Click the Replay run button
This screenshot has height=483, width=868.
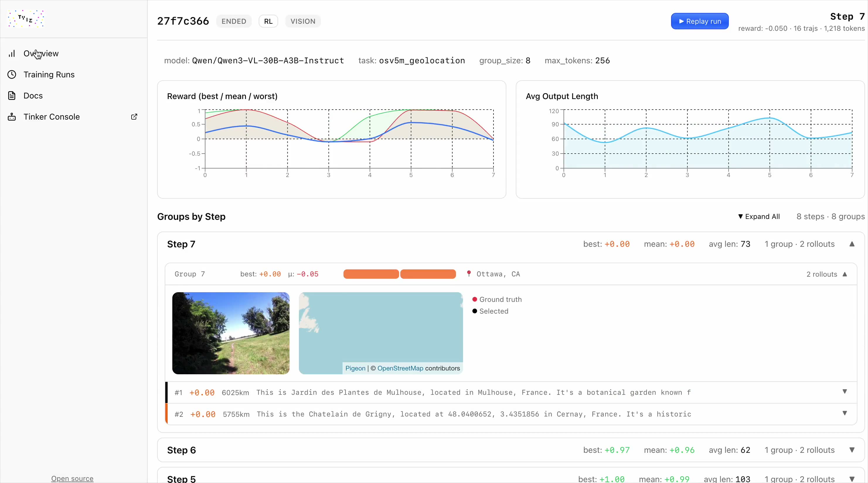[699, 21]
